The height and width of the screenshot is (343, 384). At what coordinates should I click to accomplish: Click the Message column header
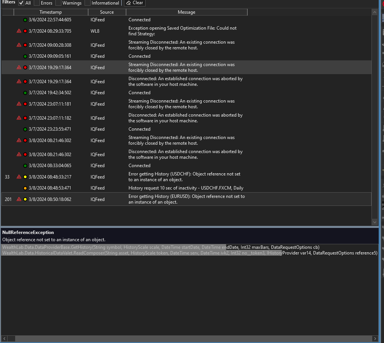(x=187, y=12)
